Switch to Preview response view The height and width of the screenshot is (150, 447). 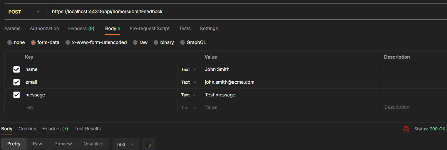tap(63, 144)
